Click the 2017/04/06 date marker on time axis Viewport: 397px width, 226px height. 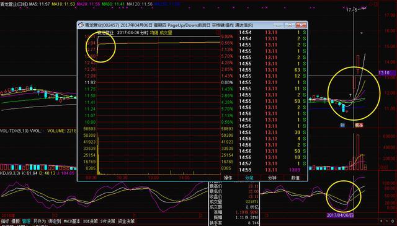[x=340, y=215]
